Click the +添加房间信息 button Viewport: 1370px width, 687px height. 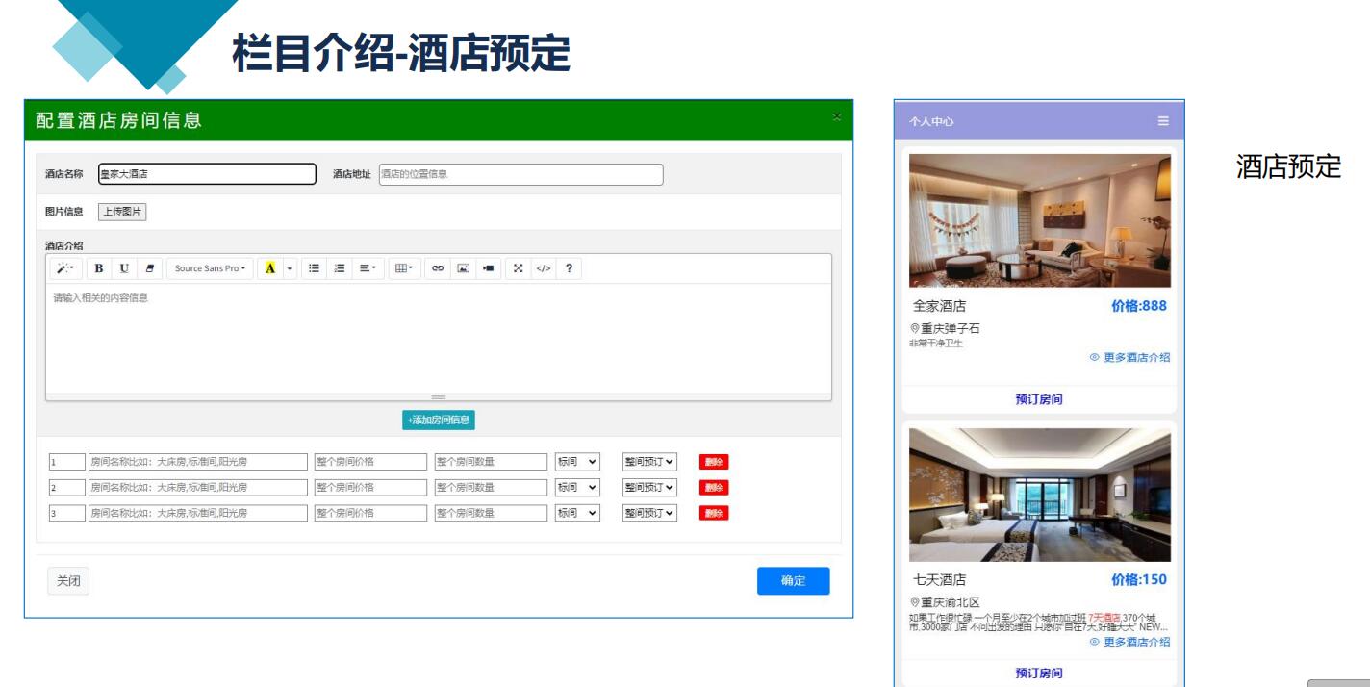pyautogui.click(x=439, y=420)
